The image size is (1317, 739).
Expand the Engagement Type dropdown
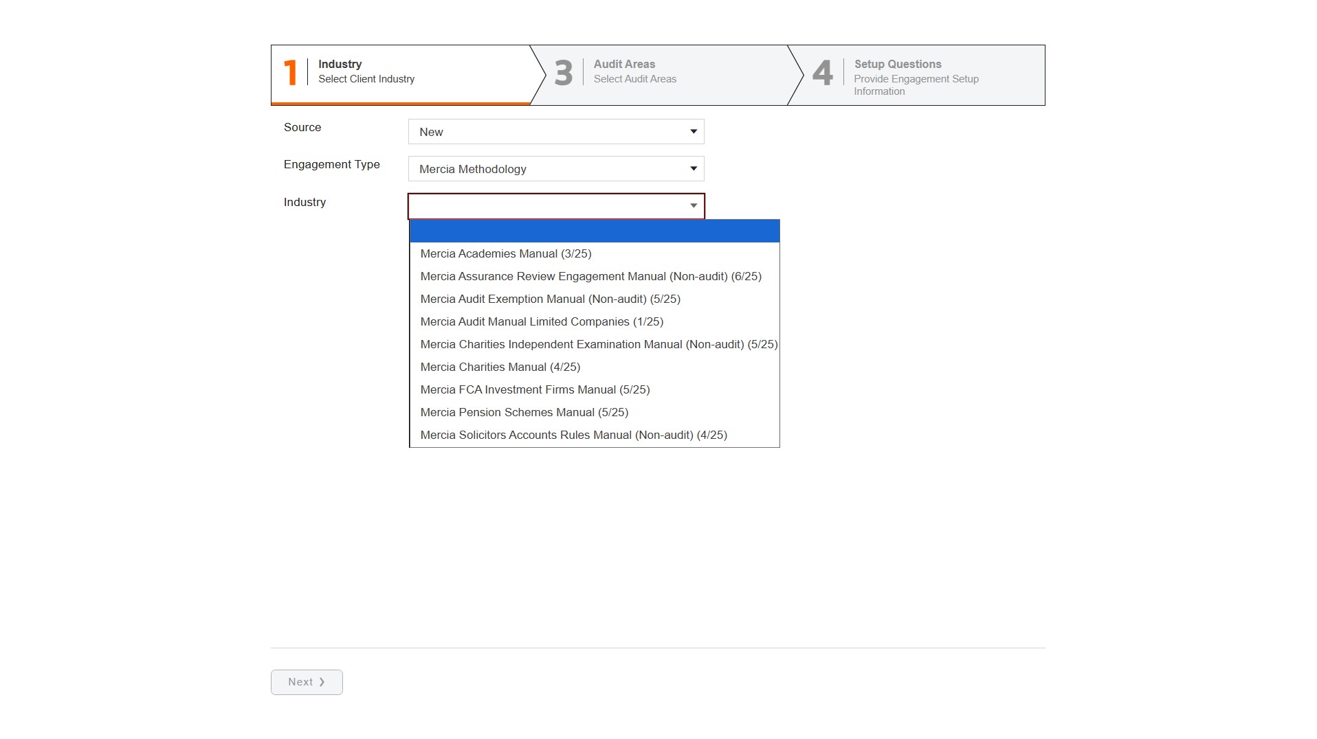click(555, 169)
